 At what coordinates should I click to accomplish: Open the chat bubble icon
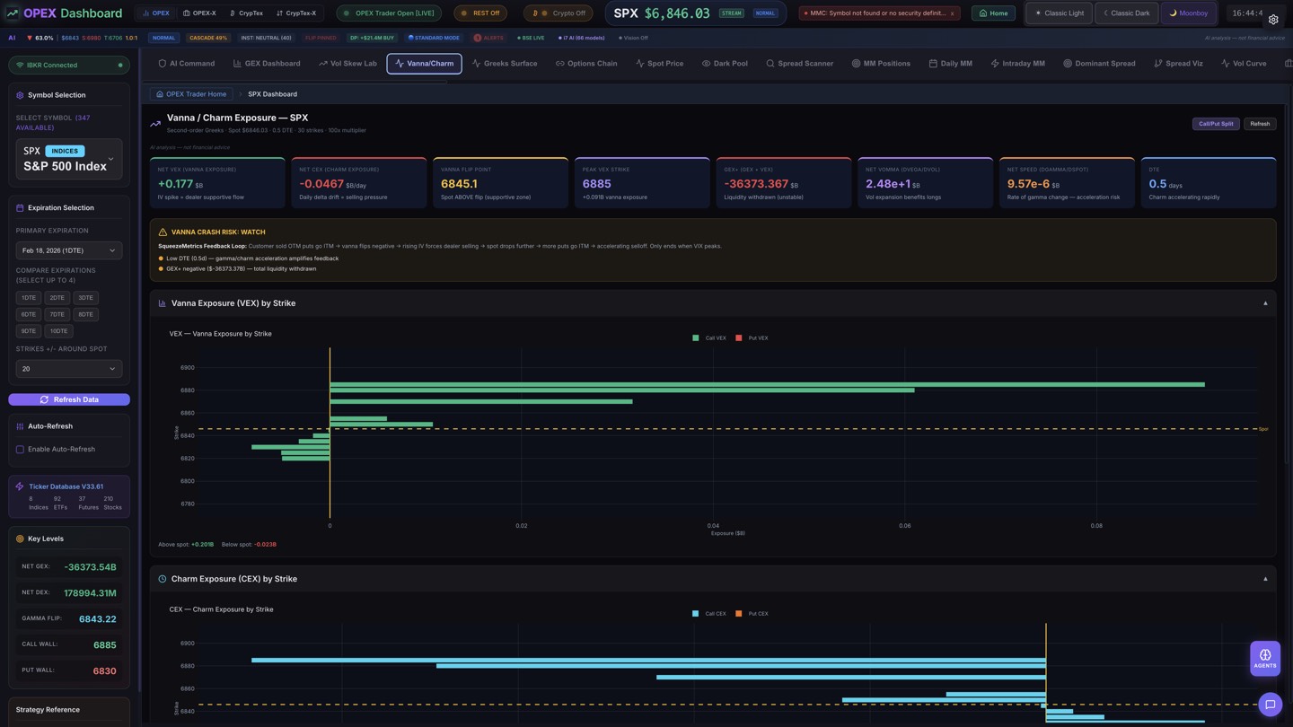(1270, 705)
